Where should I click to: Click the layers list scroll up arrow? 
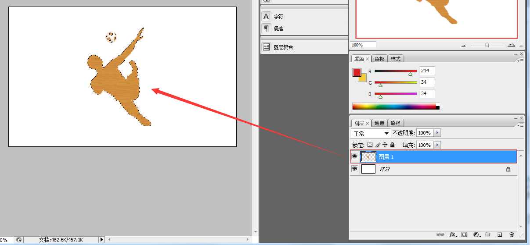[x=521, y=155]
